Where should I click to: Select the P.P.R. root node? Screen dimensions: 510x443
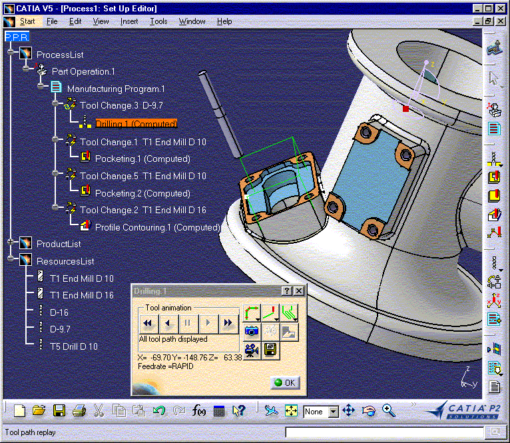17,37
